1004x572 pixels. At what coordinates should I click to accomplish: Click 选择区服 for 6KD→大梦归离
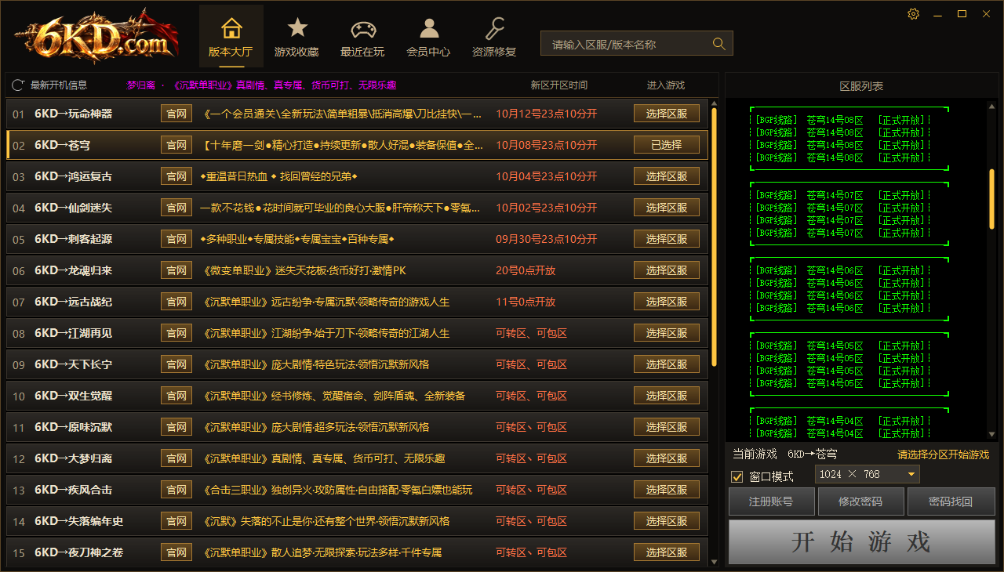(667, 458)
